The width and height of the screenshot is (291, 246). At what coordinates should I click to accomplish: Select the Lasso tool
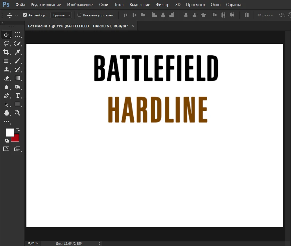(x=6, y=43)
